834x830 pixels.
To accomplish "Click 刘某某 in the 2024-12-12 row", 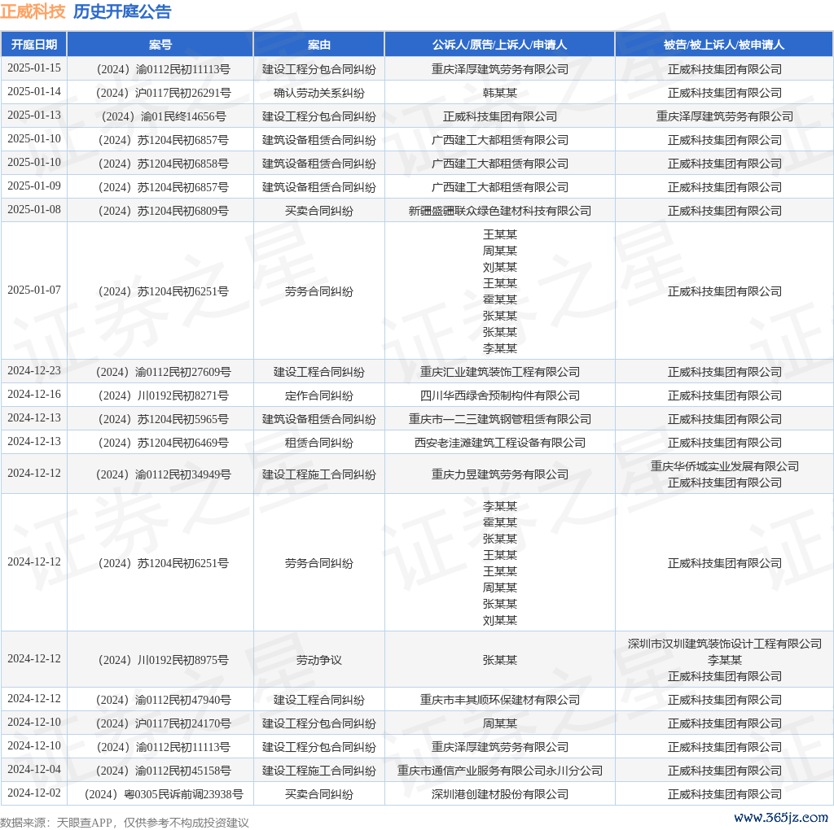I will tap(500, 621).
